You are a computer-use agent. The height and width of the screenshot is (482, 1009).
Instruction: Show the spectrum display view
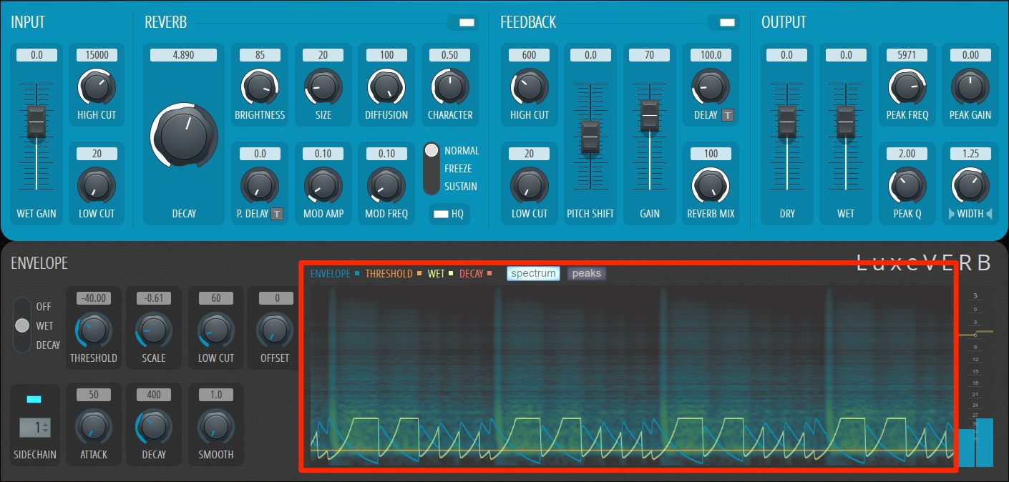pos(533,273)
